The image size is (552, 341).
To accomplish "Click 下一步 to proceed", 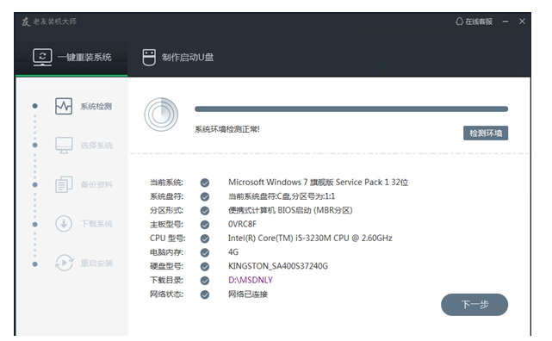I will [x=474, y=304].
